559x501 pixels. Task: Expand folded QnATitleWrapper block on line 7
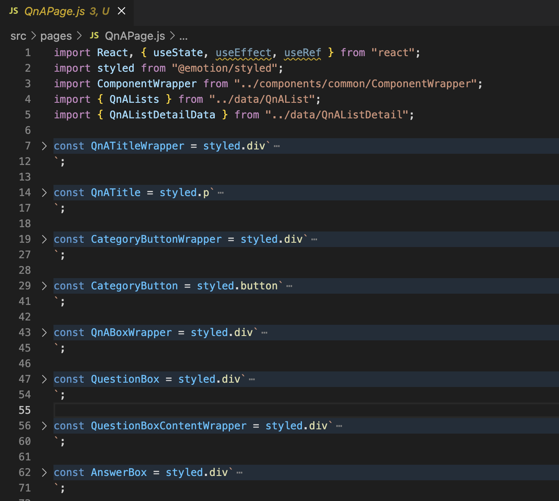44,146
